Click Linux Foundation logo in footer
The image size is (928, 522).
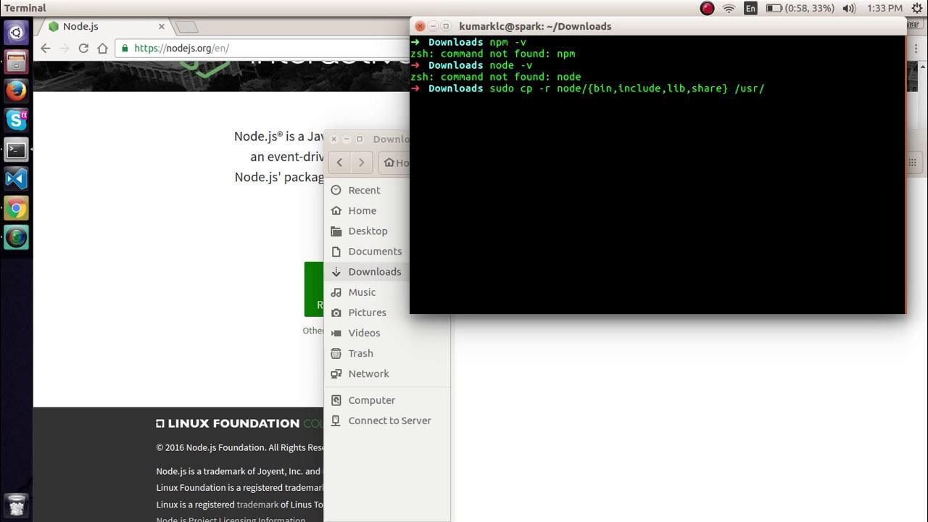(228, 423)
